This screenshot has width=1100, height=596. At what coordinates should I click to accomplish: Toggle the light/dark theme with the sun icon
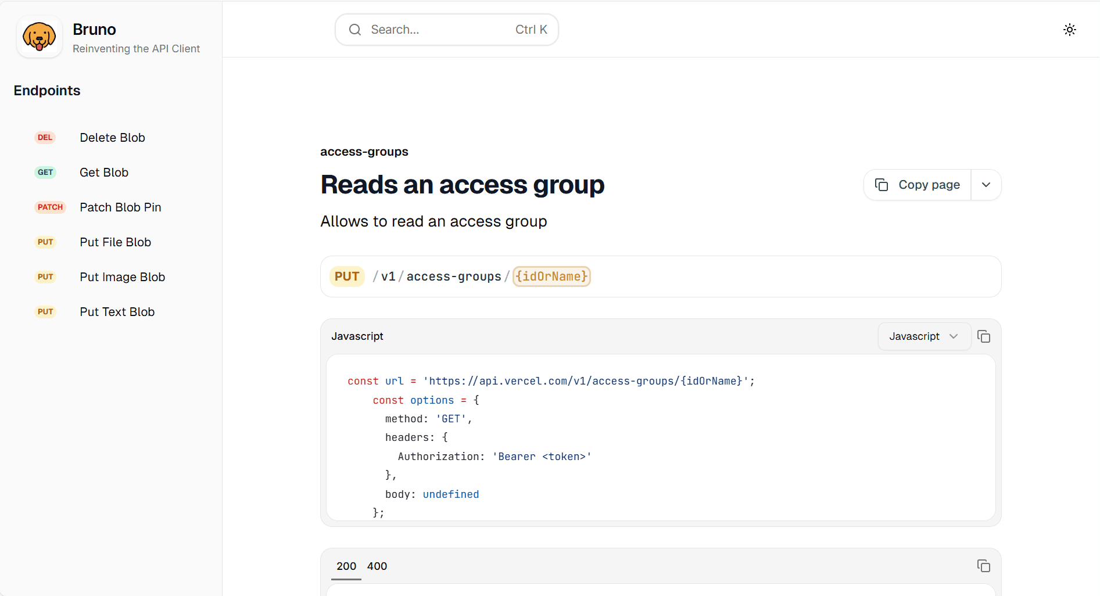(1070, 29)
